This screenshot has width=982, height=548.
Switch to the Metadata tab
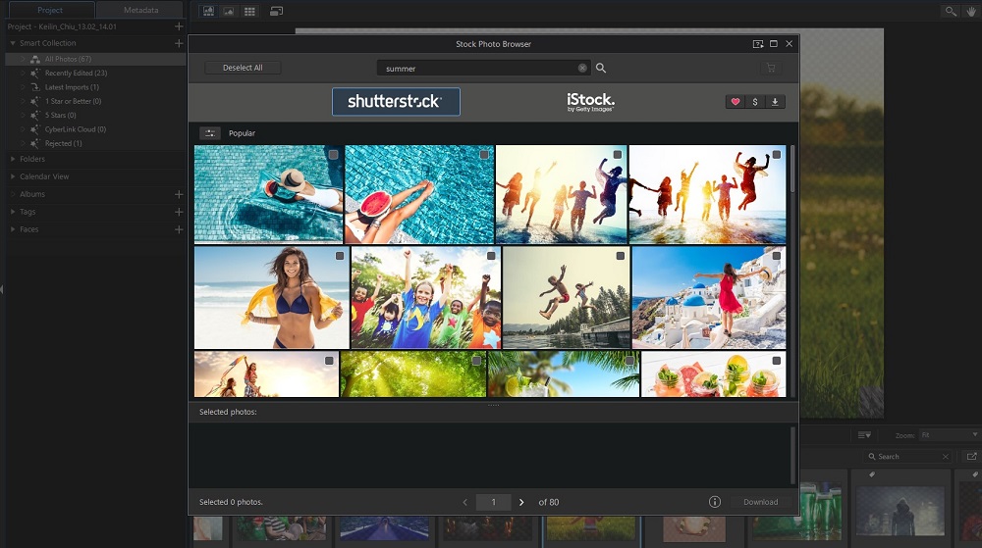click(140, 10)
